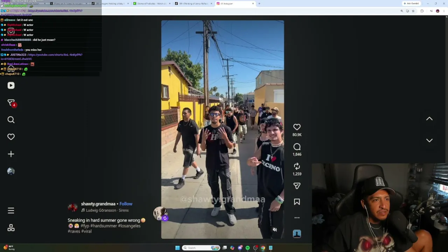Open the profile avatar in the sidebar
The image size is (448, 252).
(x=11, y=171)
